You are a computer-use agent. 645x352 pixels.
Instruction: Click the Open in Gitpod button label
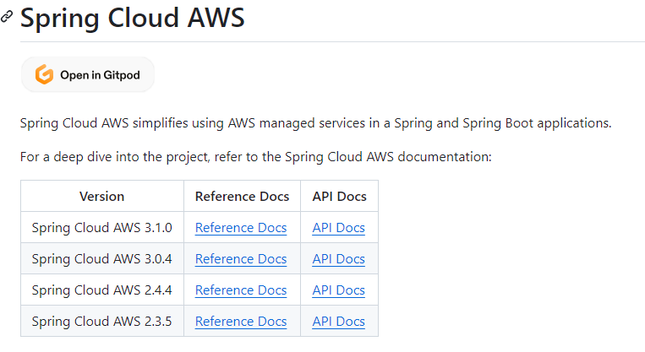click(x=100, y=75)
